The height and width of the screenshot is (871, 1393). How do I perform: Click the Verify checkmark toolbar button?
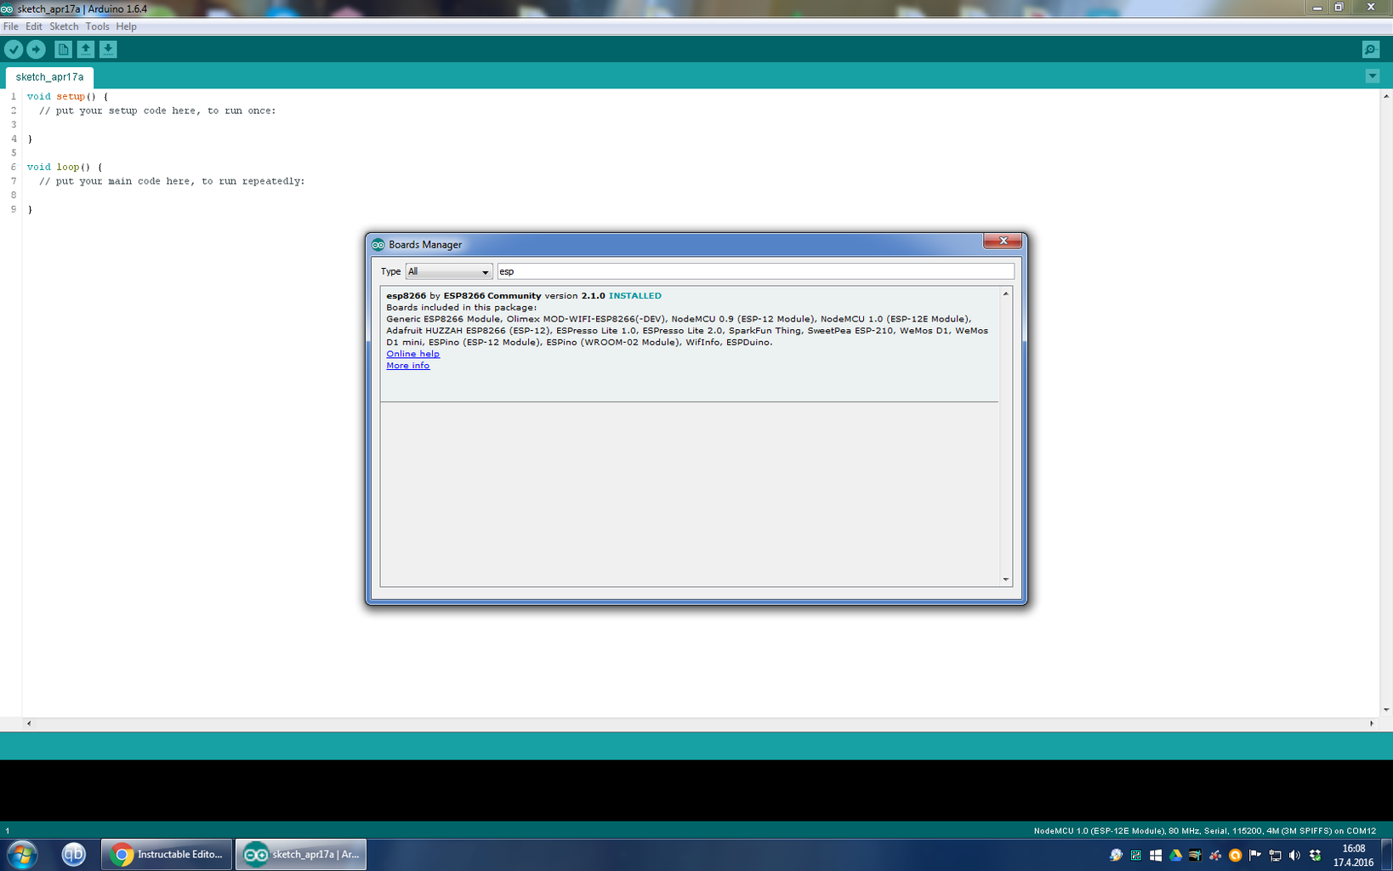coord(14,49)
